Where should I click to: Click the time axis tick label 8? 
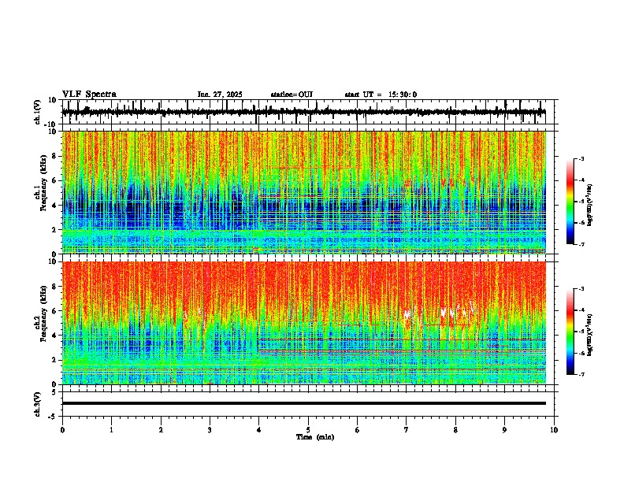[455, 430]
